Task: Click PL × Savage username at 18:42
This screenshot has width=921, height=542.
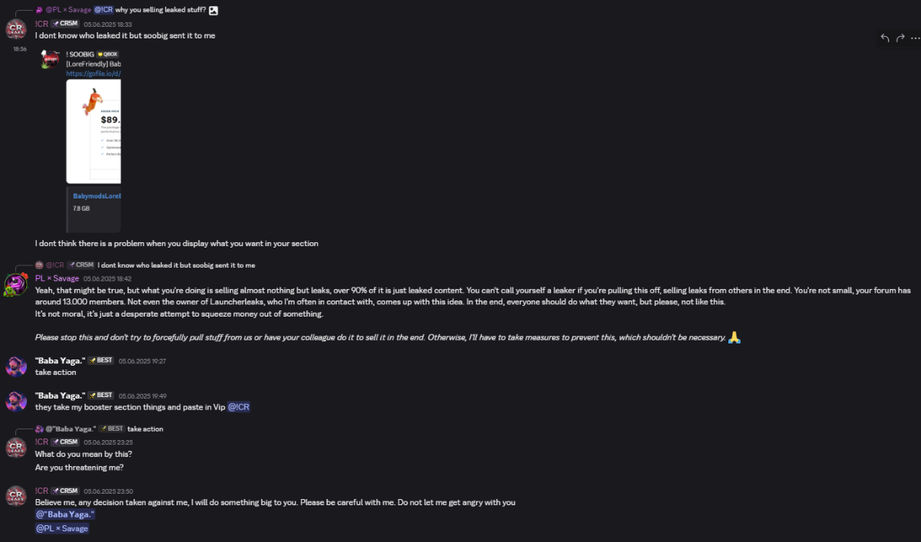Action: (x=57, y=278)
